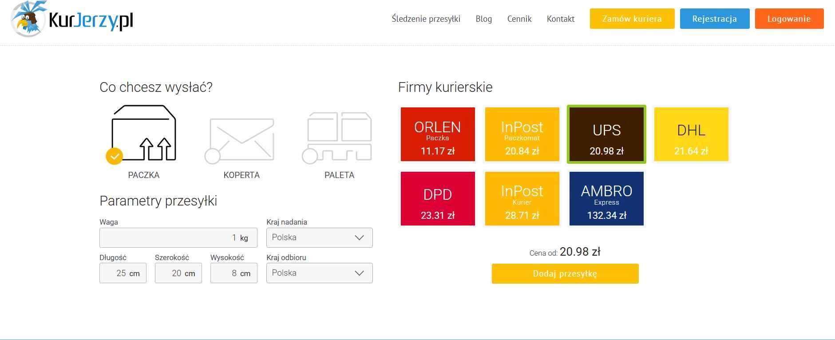This screenshot has width=835, height=340.
Task: Focus the Szerokość width input
Action: [x=178, y=273]
